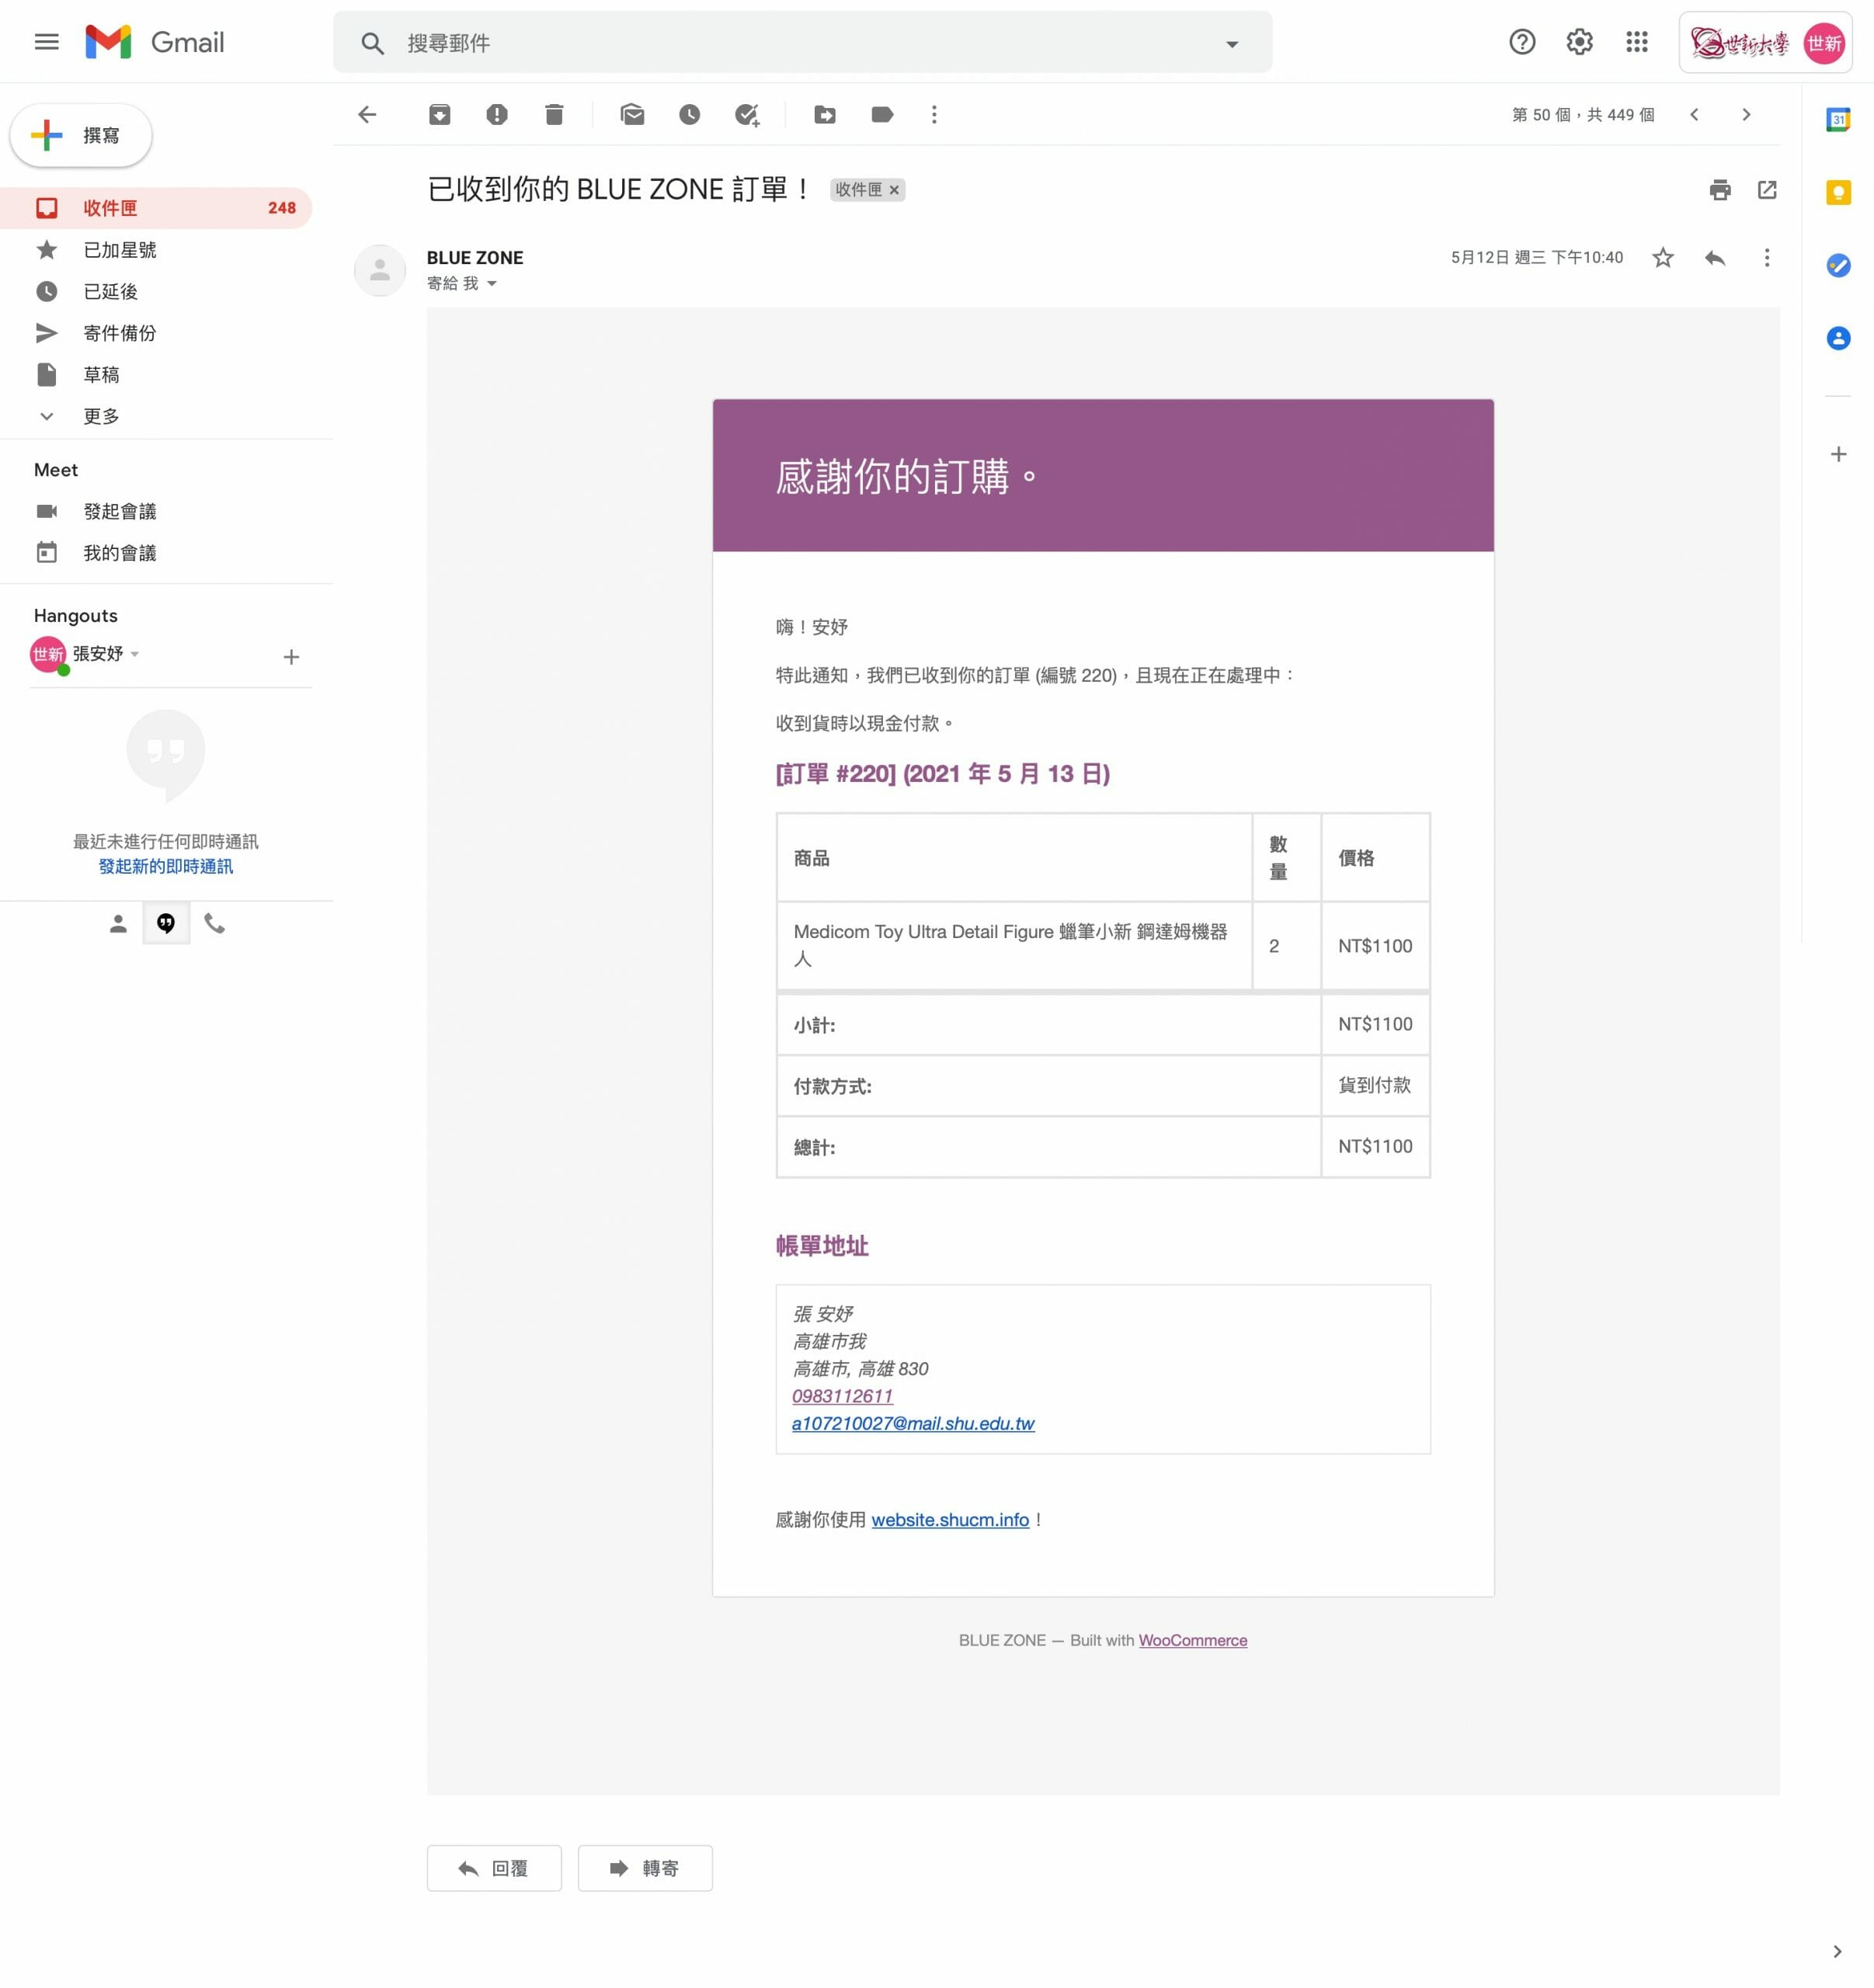Toggle the main menu hamburger icon
The image size is (1874, 1988).
(x=47, y=42)
